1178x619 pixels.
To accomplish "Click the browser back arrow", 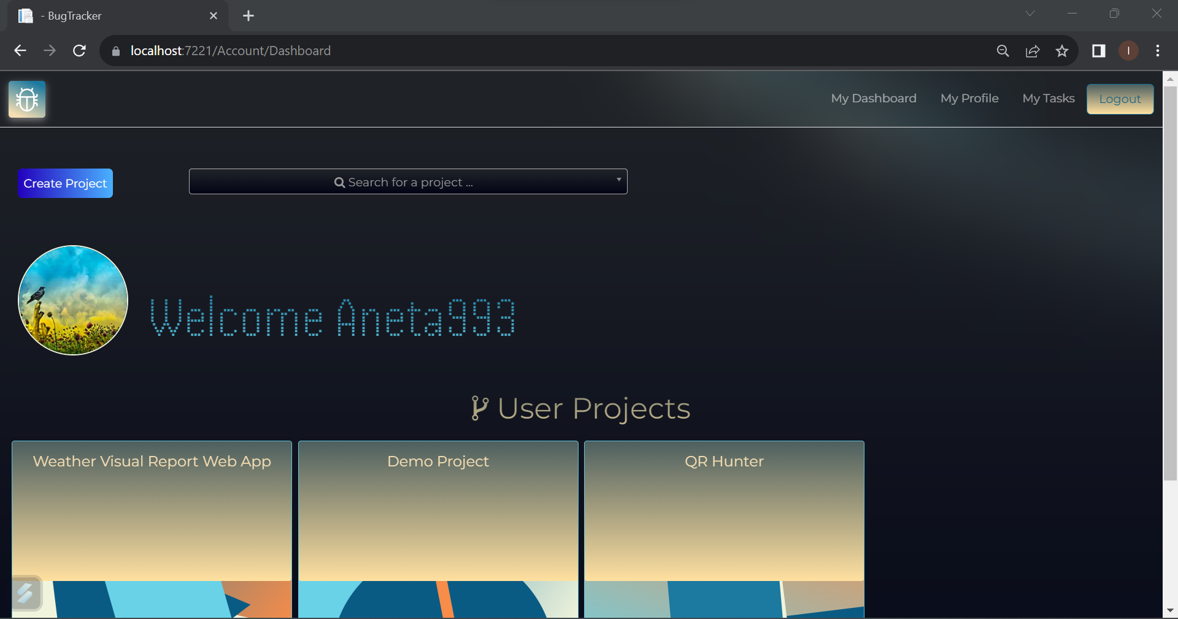I will coord(20,51).
